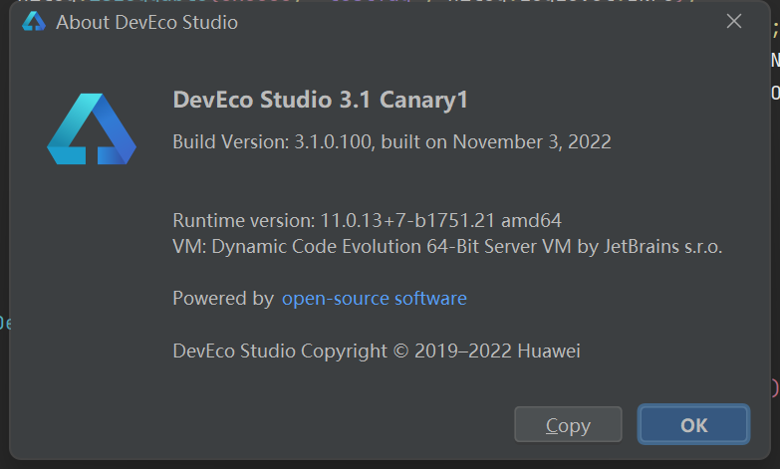Click the Copy button
The width and height of the screenshot is (780, 469).
coord(568,425)
